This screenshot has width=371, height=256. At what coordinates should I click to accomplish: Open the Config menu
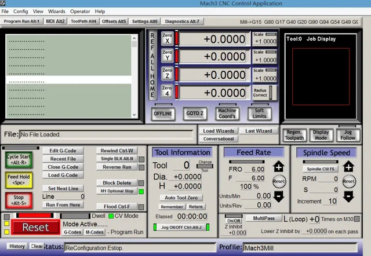(x=21, y=12)
